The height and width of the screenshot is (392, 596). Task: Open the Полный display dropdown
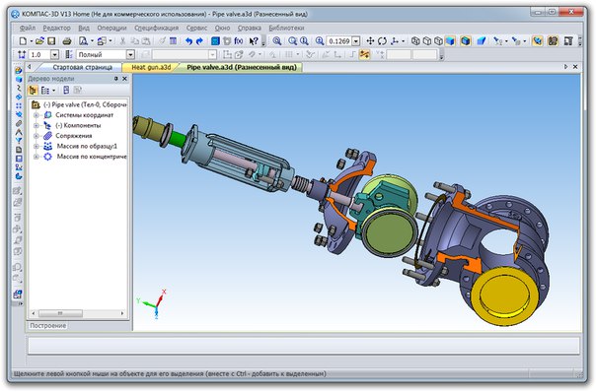[130, 54]
